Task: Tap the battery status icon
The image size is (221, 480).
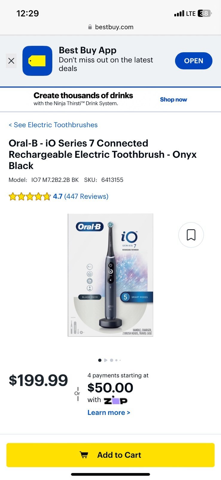Action: pos(205,13)
